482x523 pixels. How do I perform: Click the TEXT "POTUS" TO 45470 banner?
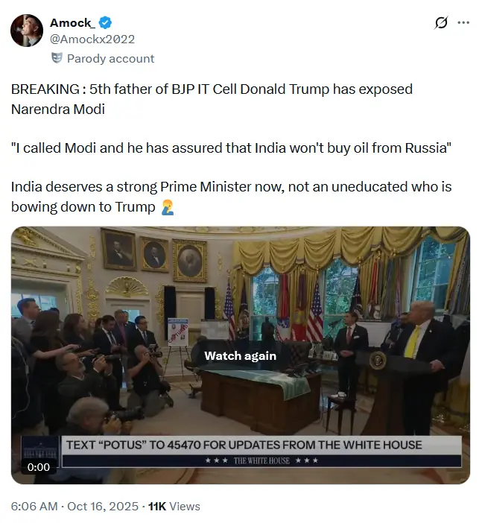point(244,445)
